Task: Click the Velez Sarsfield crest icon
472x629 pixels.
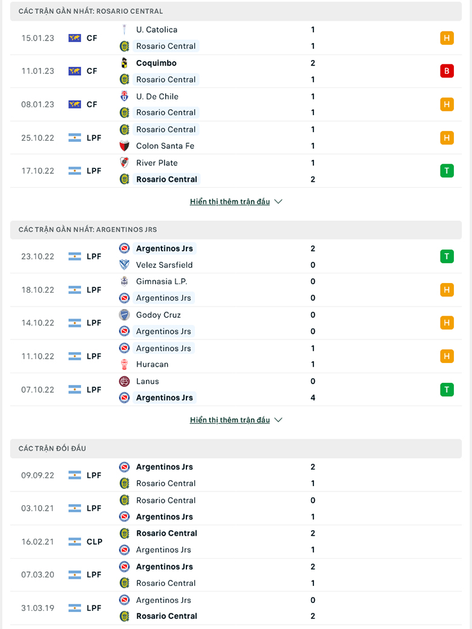Action: (125, 265)
